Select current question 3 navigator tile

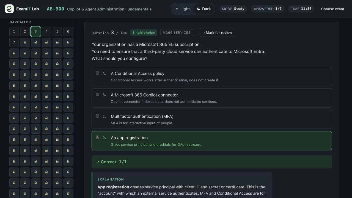35,32
